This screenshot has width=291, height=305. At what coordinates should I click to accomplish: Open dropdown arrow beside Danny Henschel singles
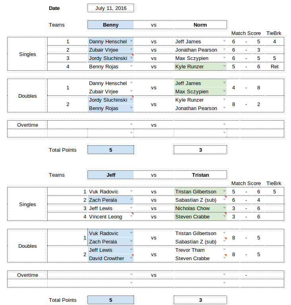click(131, 41)
